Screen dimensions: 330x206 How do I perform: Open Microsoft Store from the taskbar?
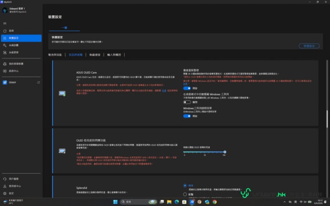pos(184,202)
